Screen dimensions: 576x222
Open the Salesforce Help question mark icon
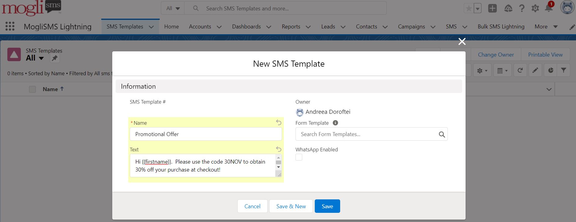click(x=522, y=8)
